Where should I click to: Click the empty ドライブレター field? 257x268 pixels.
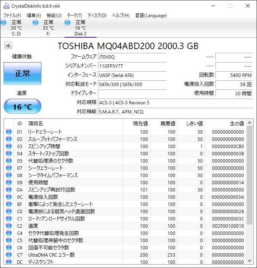132,93
